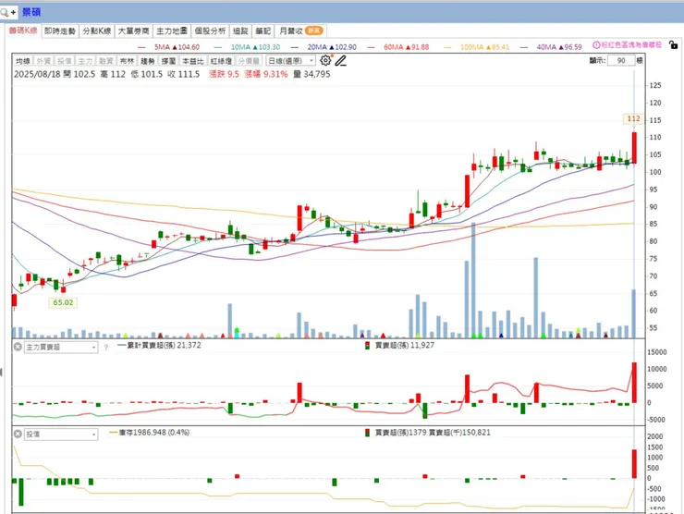
Task: Close the 投信 indicator panel
Action: 18,434
